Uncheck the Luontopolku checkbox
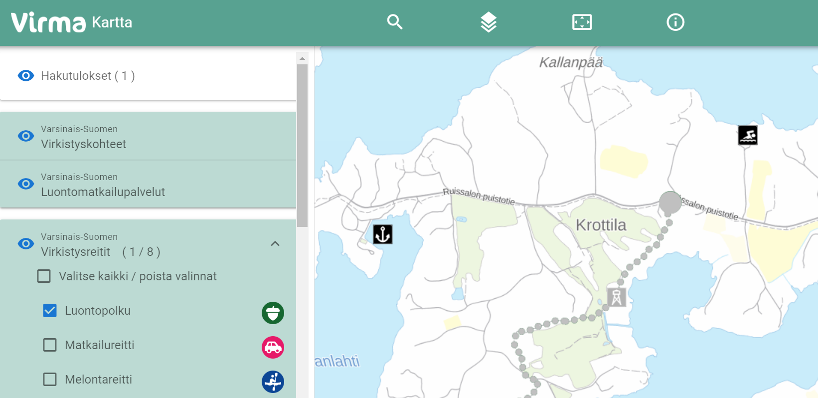818x398 pixels. pos(50,310)
